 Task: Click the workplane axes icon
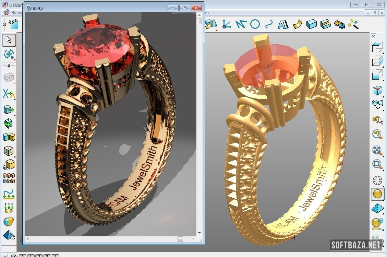click(227, 24)
